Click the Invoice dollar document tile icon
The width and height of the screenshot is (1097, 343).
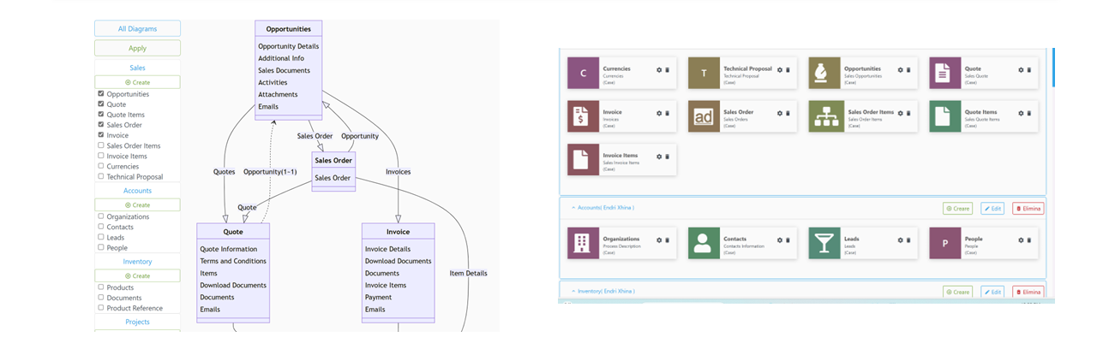(584, 116)
